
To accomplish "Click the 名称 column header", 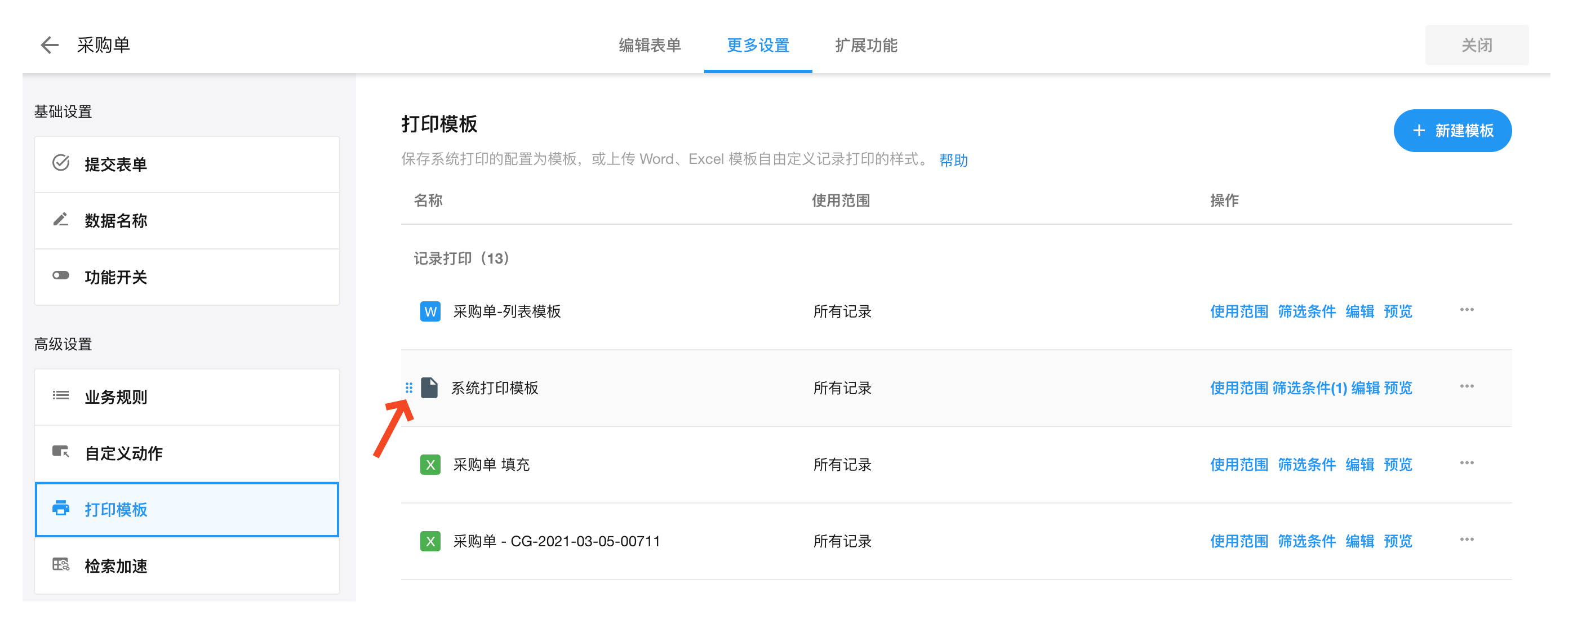I will [x=428, y=200].
